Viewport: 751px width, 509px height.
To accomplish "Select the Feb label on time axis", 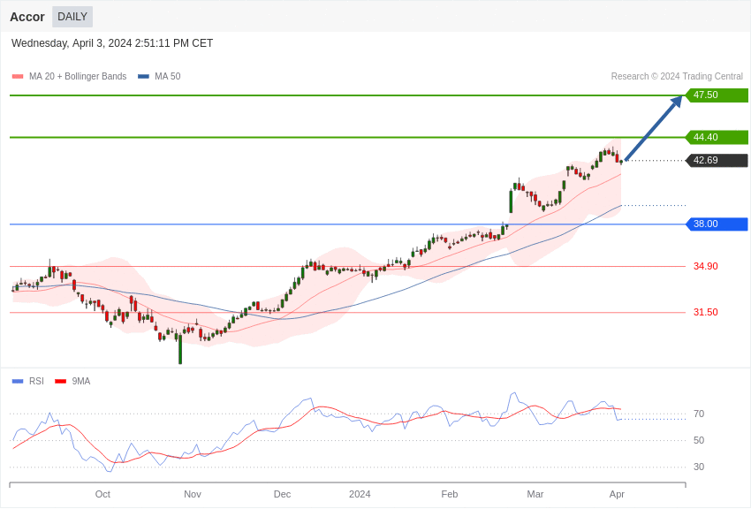I will pyautogui.click(x=450, y=494).
